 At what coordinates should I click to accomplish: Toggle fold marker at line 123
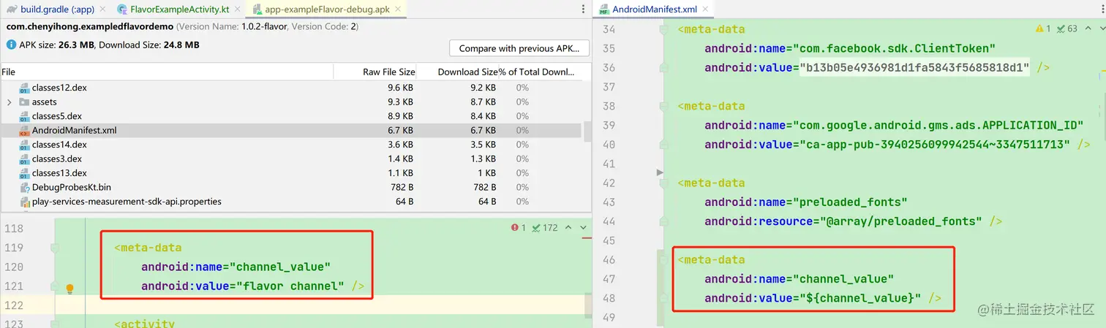(x=54, y=324)
